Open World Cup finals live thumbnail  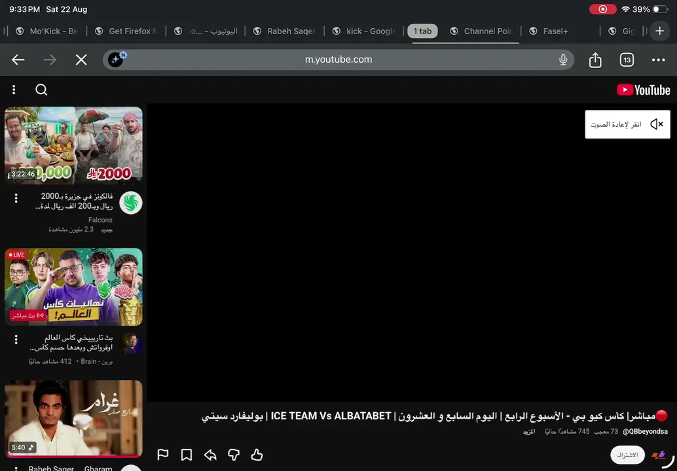[x=73, y=287]
